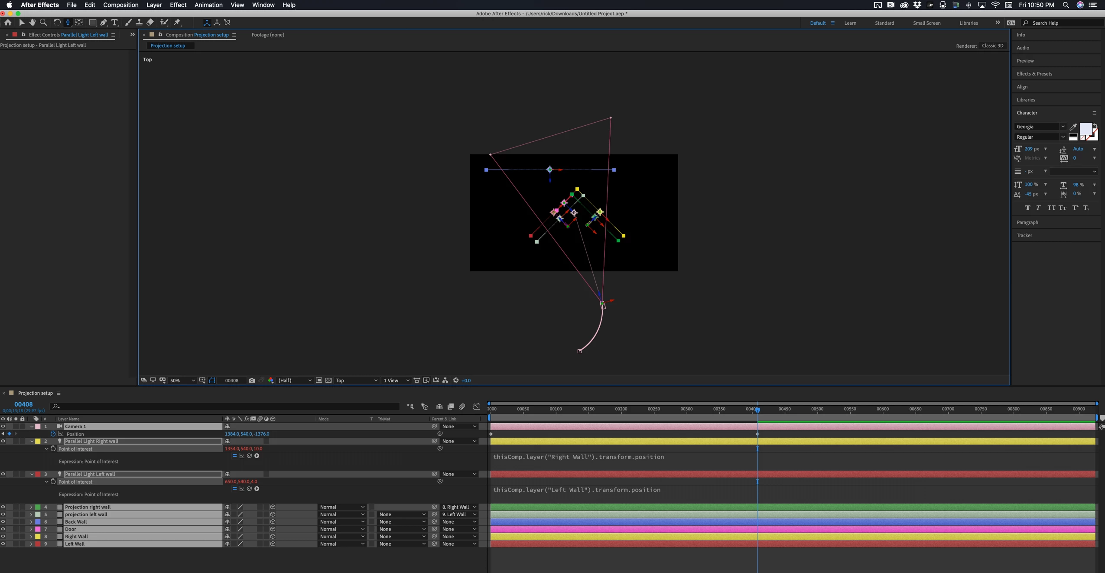Open the Animation menu
Viewport: 1105px width, 573px height.
click(x=208, y=5)
